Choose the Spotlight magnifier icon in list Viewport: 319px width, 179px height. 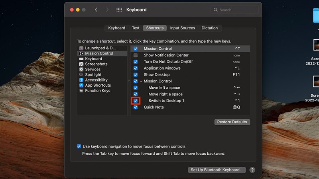[81, 75]
